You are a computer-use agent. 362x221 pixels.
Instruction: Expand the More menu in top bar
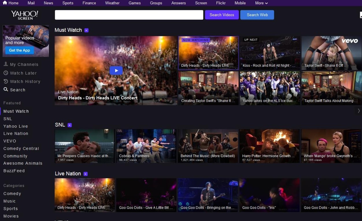click(x=261, y=3)
